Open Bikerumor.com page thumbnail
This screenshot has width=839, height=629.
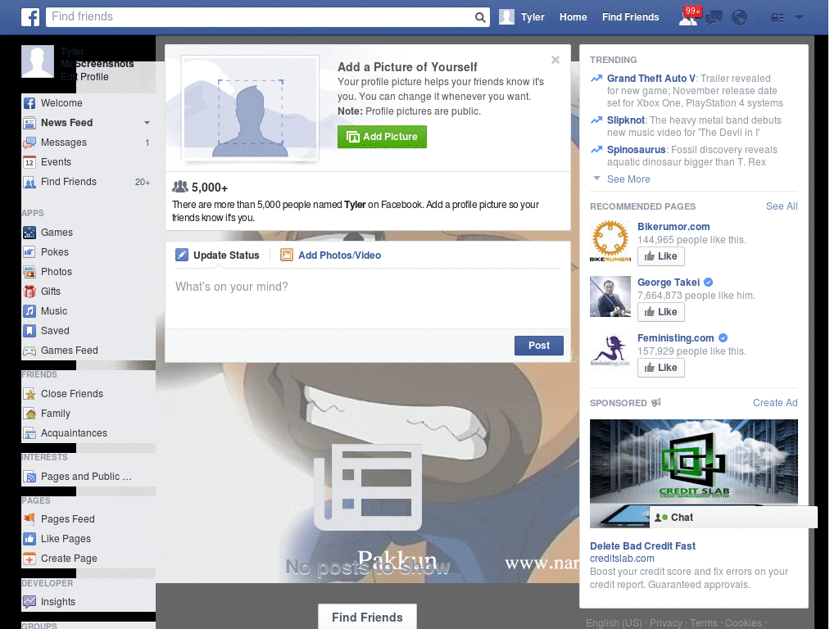pos(610,241)
